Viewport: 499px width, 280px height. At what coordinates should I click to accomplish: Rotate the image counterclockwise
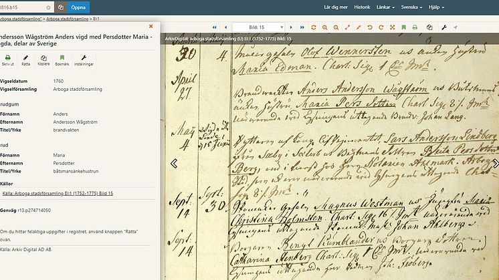tap(370, 27)
